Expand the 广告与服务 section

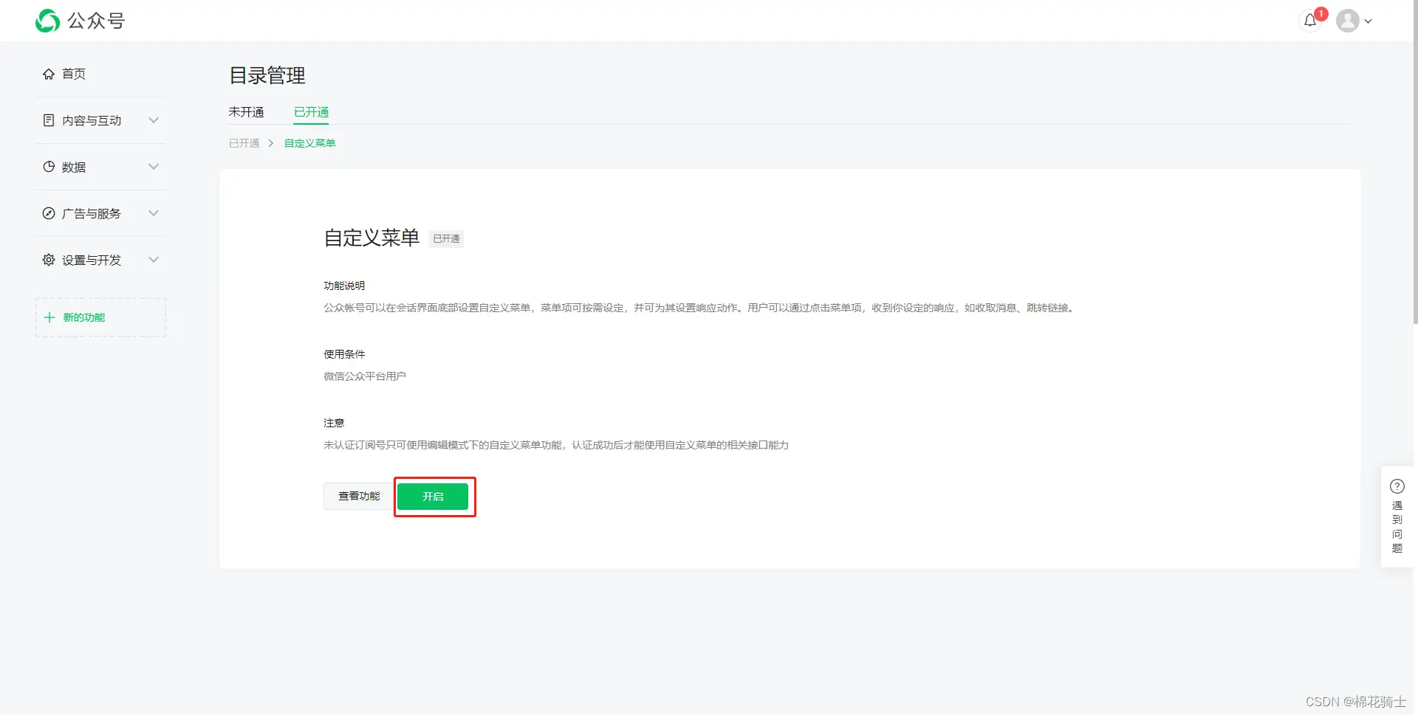154,213
